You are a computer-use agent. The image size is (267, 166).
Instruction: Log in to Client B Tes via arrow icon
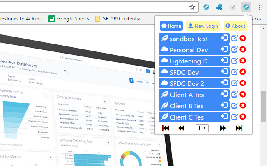pos(224,105)
